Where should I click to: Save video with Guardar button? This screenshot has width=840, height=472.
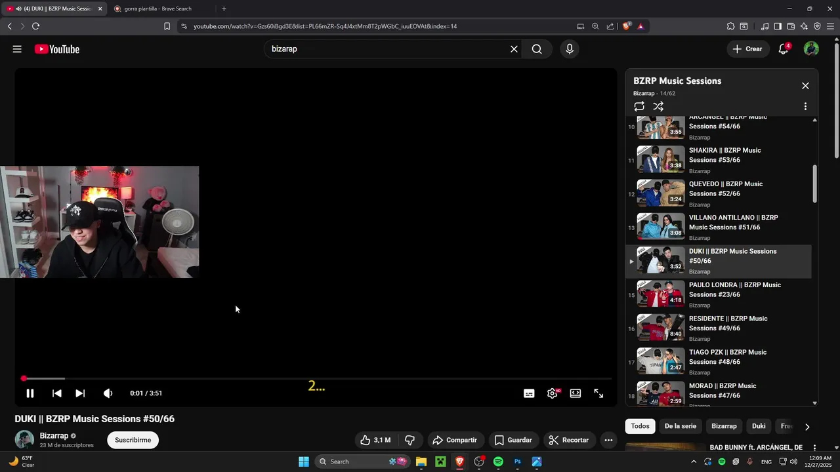coord(513,440)
